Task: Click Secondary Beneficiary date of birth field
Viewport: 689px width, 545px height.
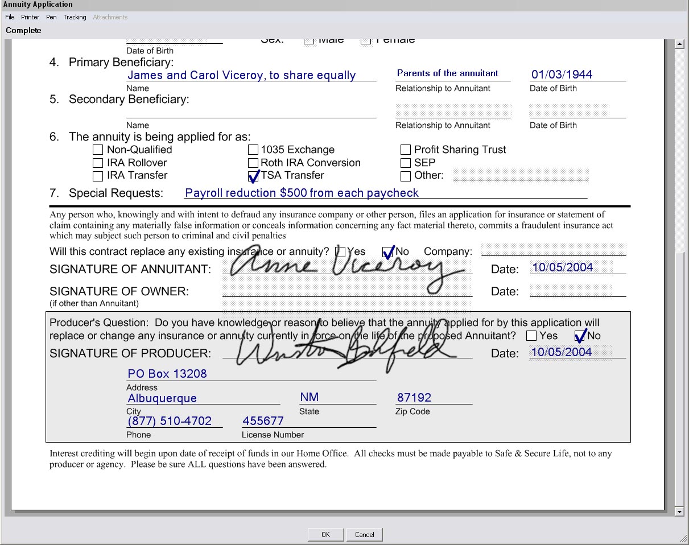Action: click(577, 111)
